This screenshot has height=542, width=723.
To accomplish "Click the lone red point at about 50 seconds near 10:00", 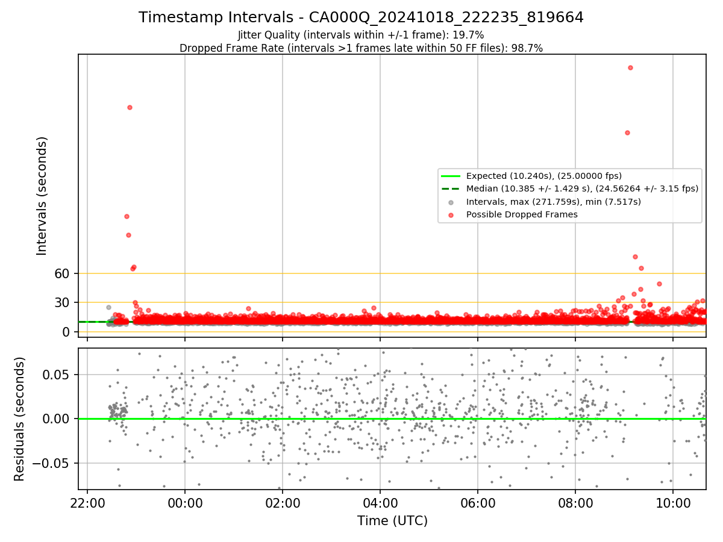I will pos(659,284).
